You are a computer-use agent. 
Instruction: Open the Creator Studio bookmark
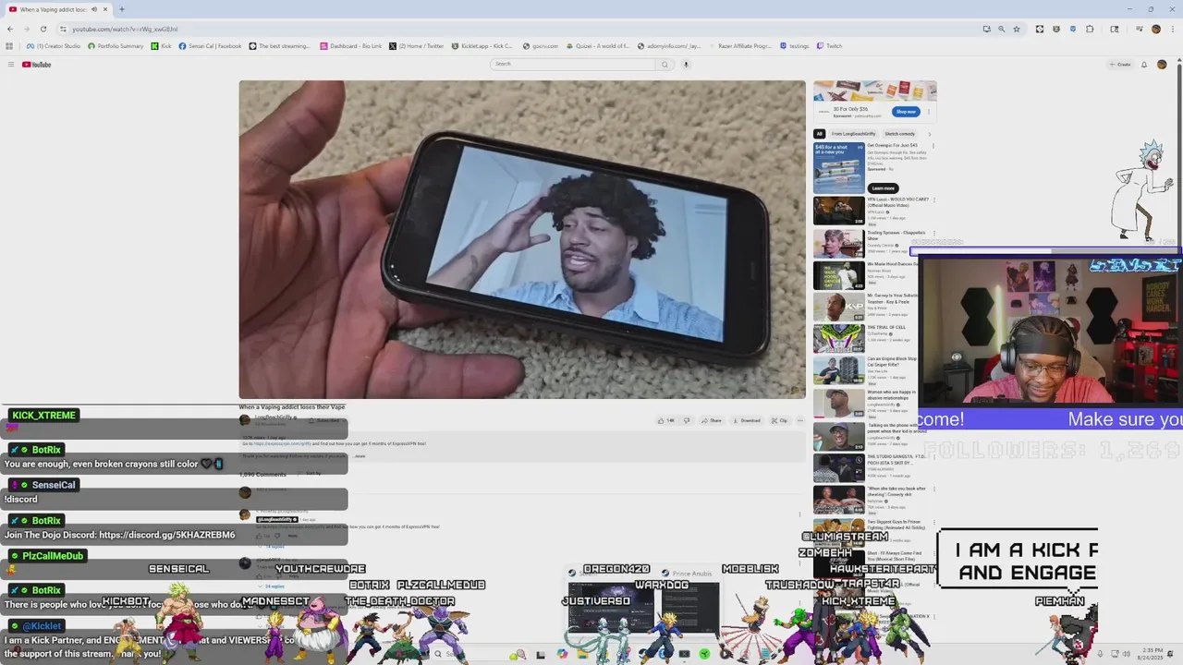[x=54, y=46]
